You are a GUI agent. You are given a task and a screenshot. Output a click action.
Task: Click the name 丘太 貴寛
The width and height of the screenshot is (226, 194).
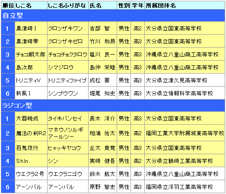tap(102, 148)
